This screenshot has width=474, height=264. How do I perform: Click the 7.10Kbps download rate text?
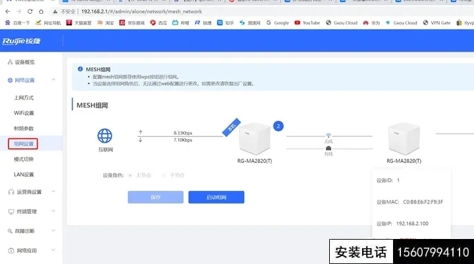(x=183, y=140)
